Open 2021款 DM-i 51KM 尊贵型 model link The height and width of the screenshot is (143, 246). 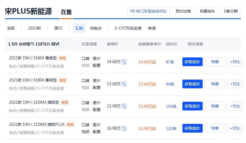coord(33,58)
